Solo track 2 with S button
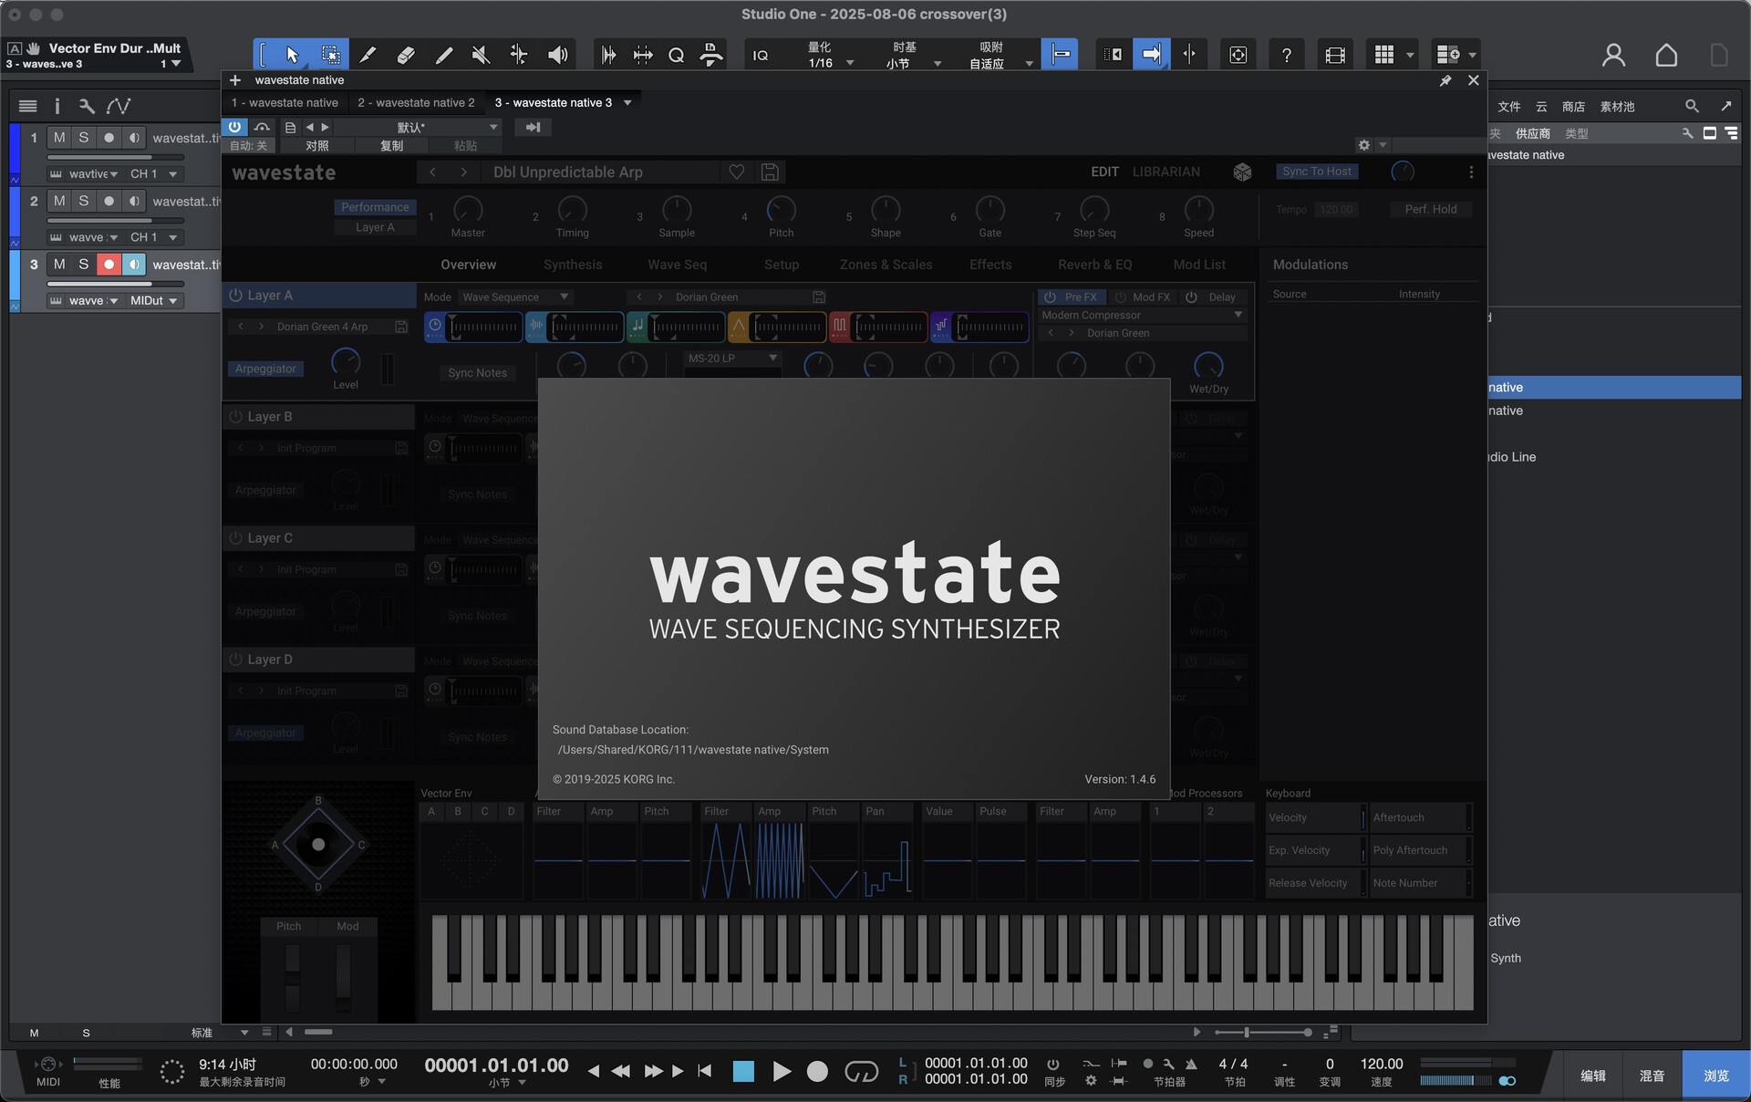The height and width of the screenshot is (1102, 1751). click(84, 201)
